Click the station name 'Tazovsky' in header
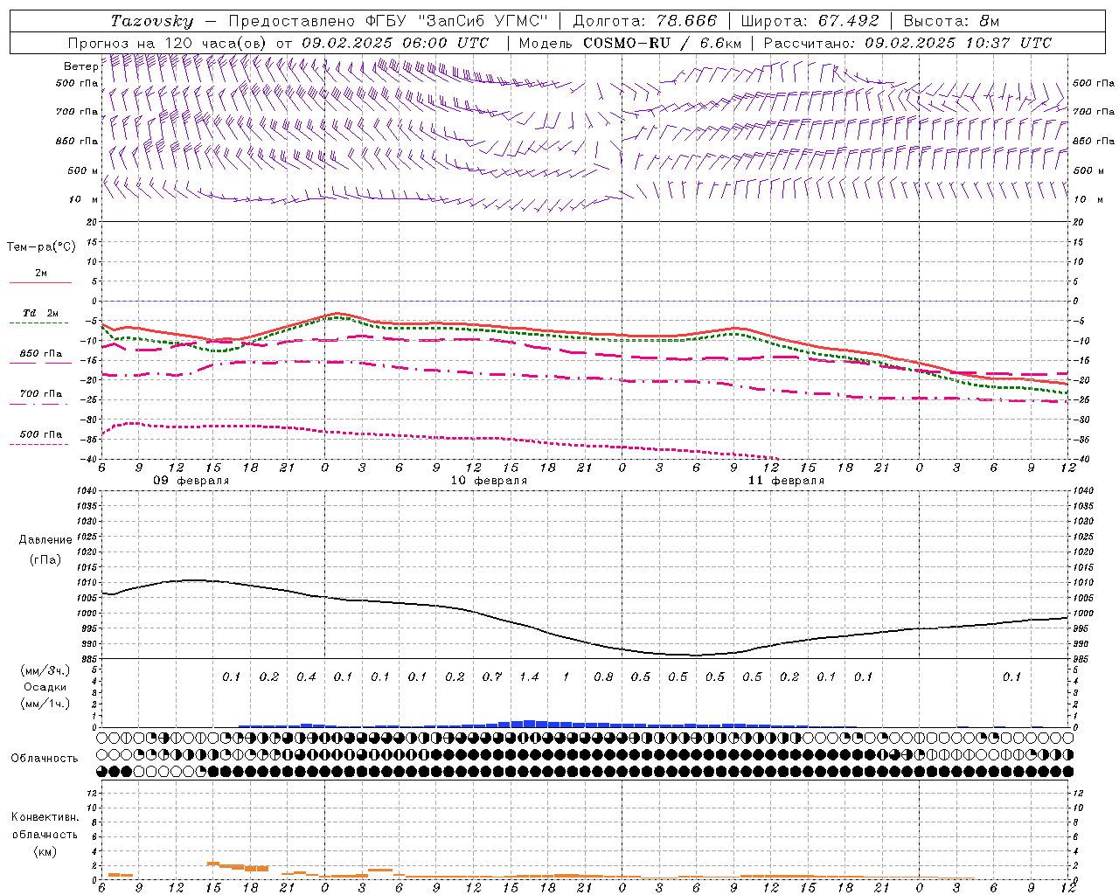 [152, 21]
